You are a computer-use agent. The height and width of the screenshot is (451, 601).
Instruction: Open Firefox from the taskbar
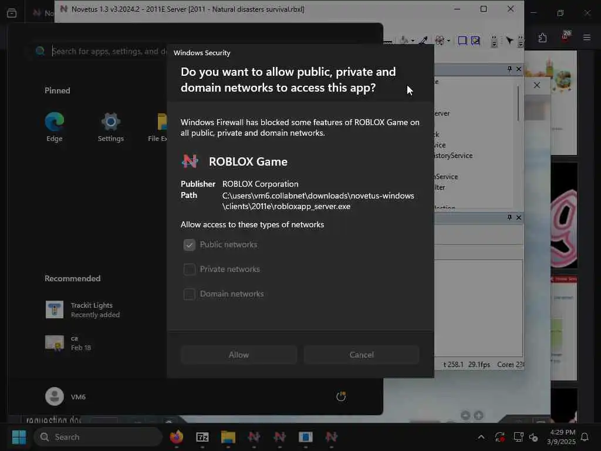coord(177,437)
